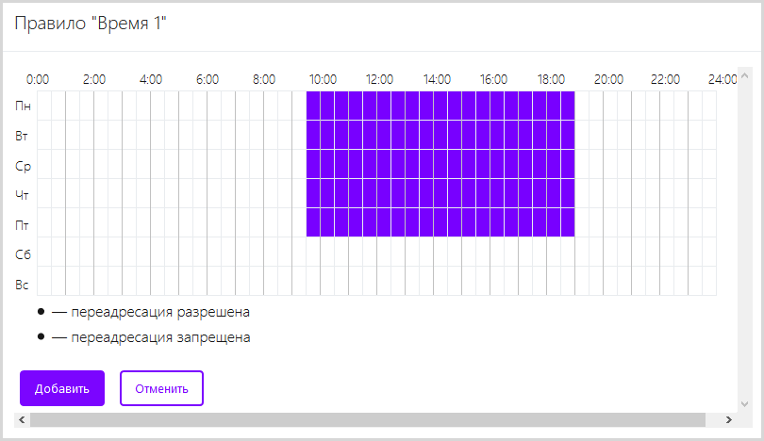Click the "переадресация разрешена" legend bullet

[x=41, y=312]
